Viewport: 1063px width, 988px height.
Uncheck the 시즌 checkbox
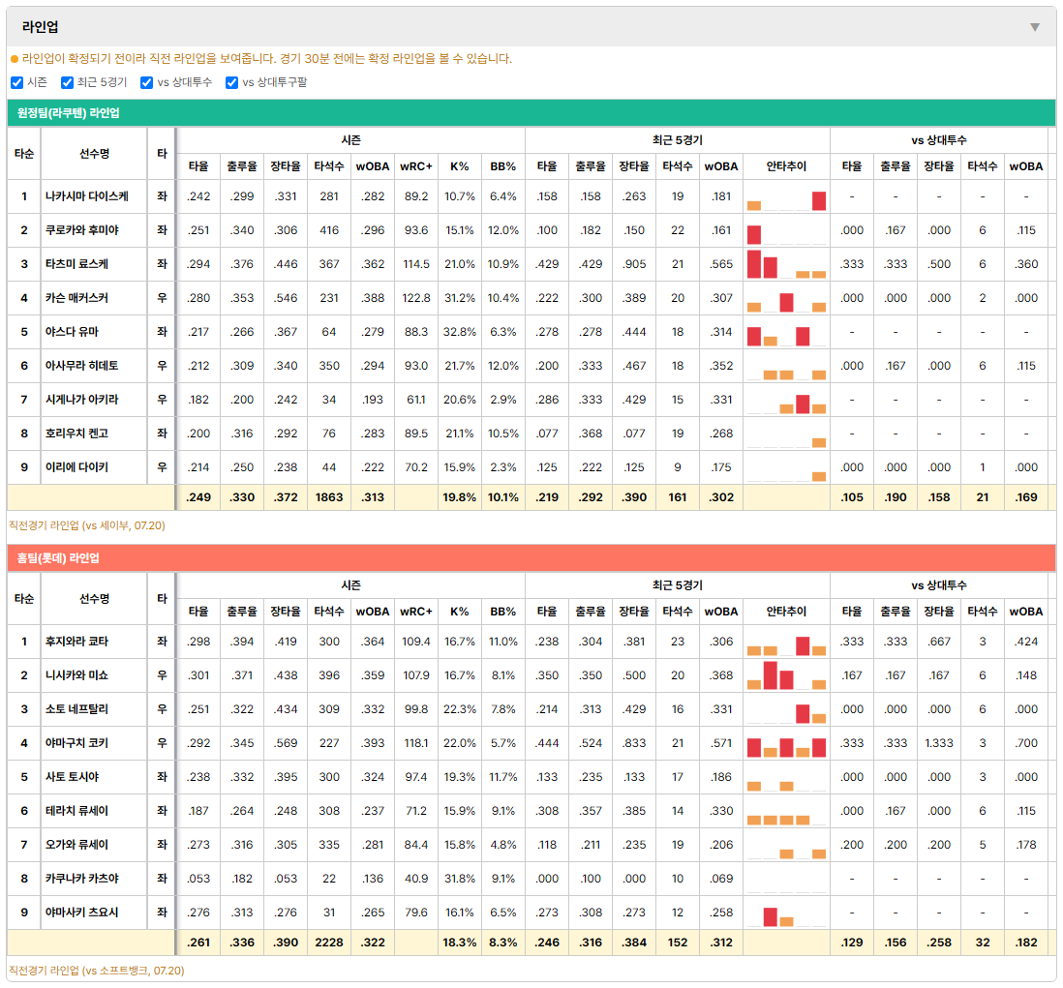[17, 82]
